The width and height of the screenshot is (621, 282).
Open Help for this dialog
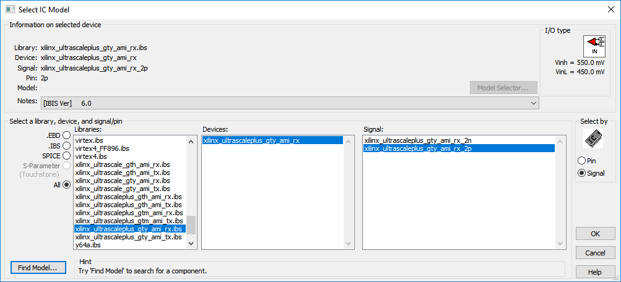(x=594, y=272)
